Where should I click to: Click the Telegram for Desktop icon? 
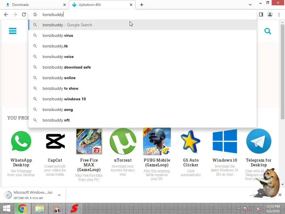click(x=259, y=141)
